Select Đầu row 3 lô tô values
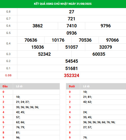The image size is (126, 140). point(27,107)
